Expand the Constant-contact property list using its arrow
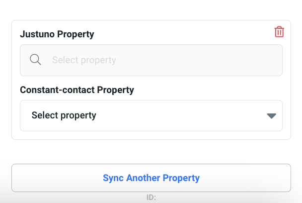 coord(271,116)
